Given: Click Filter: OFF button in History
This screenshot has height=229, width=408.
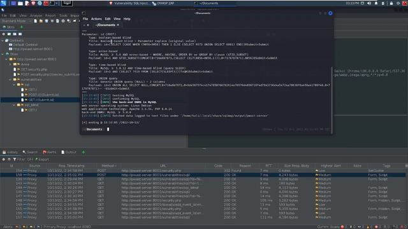Looking at the screenshot, I should [23, 160].
